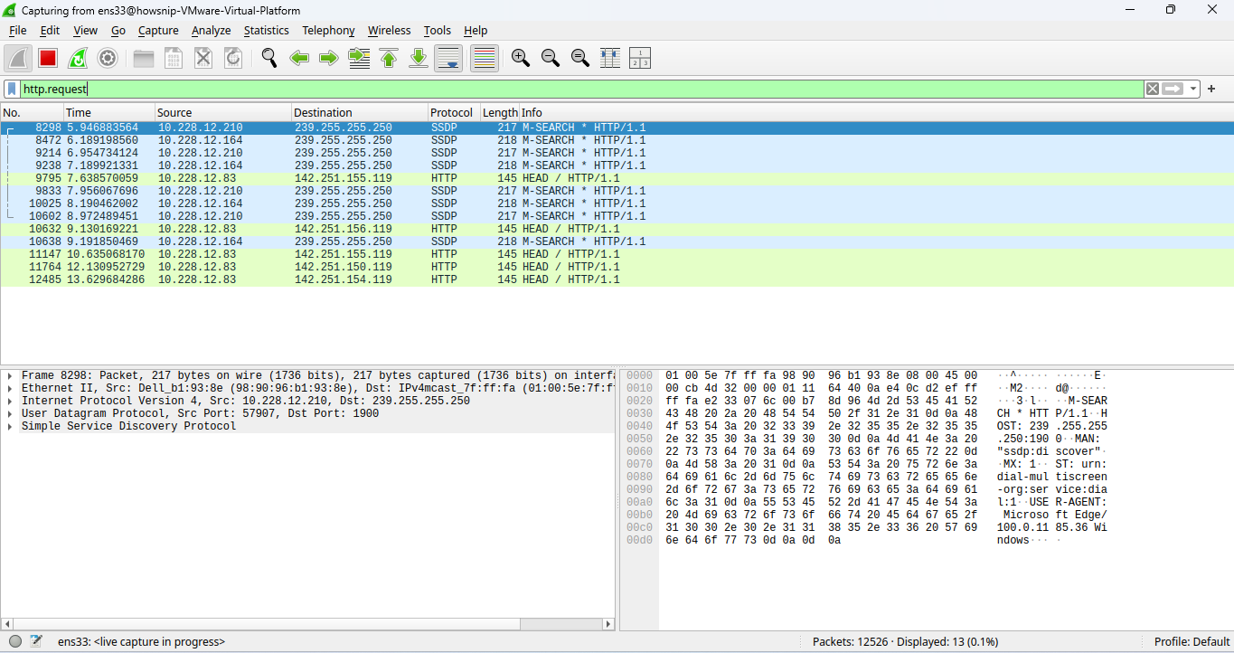Click the Reload capture file icon
Screen dimensions: 1234x653
coord(233,58)
